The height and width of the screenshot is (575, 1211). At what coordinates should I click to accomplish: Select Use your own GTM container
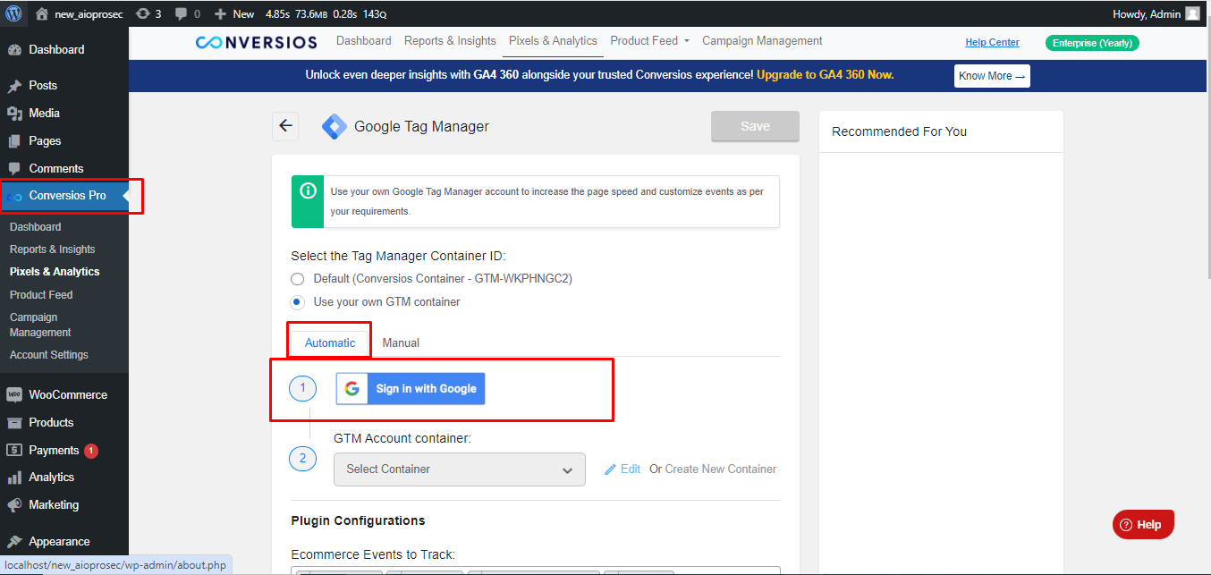click(x=297, y=302)
